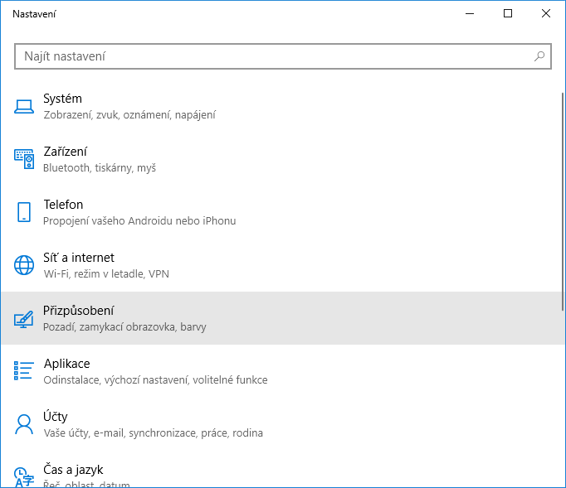Open the Přizpůsobení paintbrush monitor icon
Viewport: 566px width, 488px height.
24,319
